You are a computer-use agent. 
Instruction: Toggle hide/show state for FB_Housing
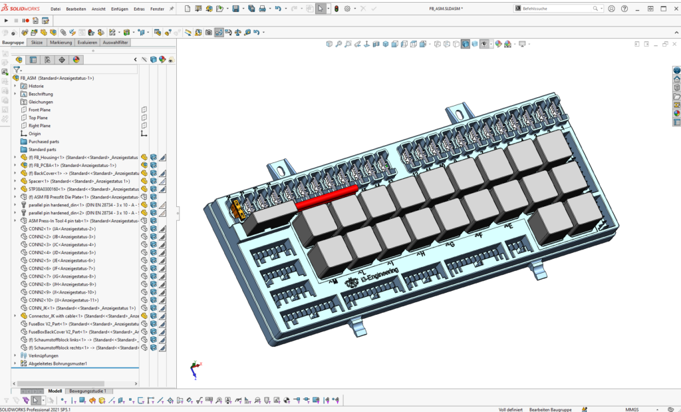pyautogui.click(x=144, y=157)
